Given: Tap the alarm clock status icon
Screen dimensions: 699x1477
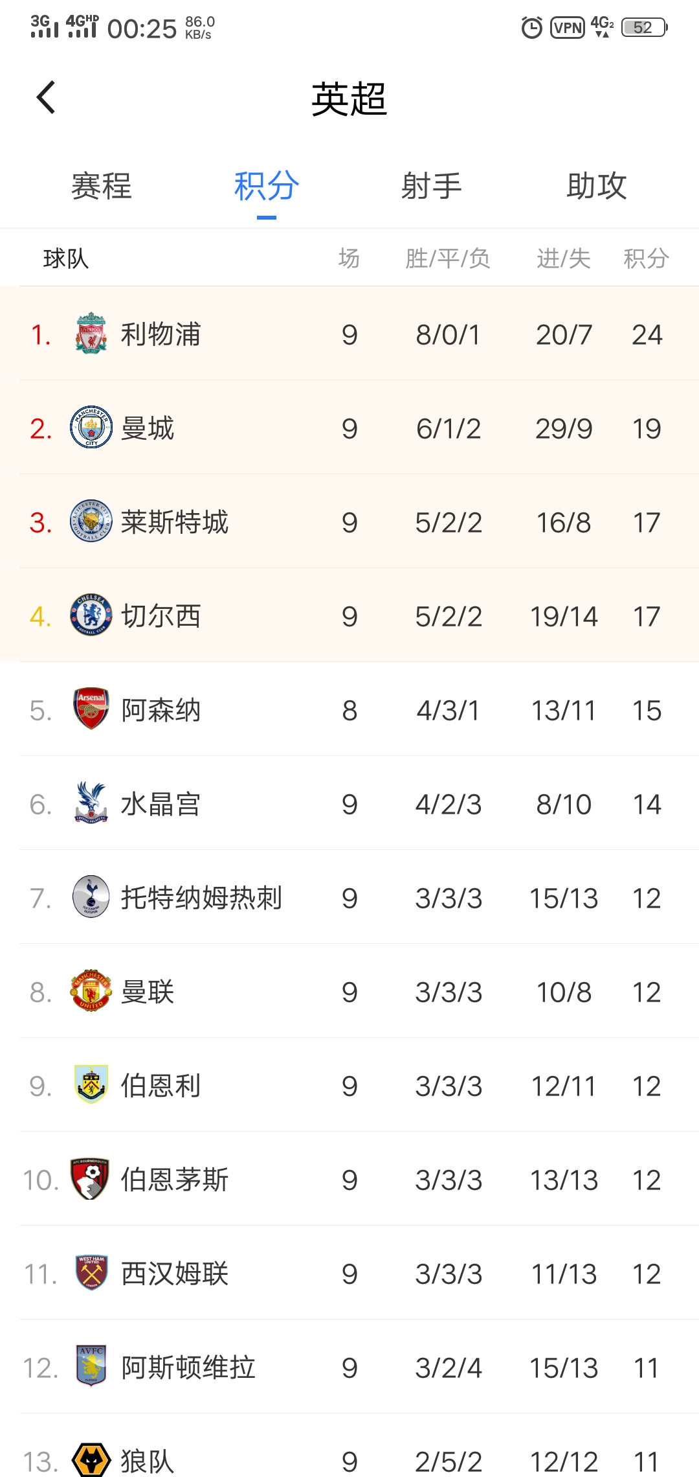Looking at the screenshot, I should [532, 28].
